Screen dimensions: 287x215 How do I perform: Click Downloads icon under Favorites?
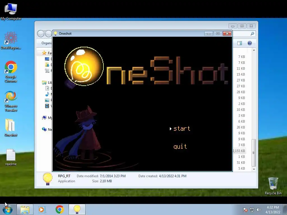point(47,65)
